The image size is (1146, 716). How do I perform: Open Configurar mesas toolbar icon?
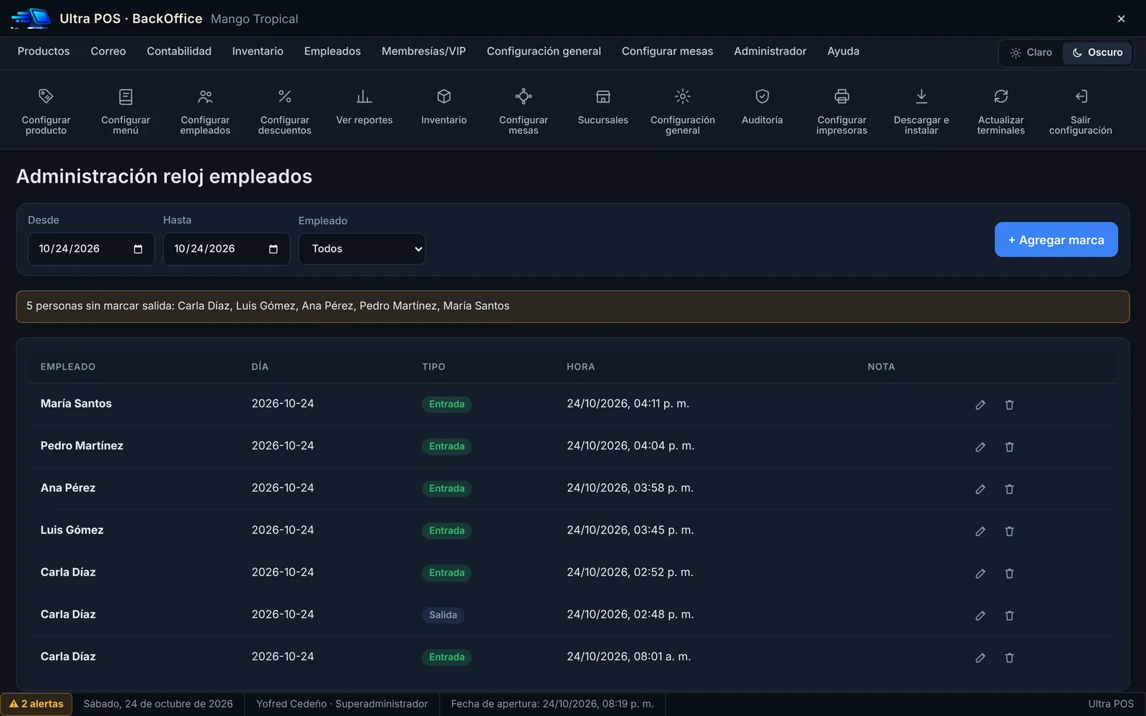tap(524, 97)
